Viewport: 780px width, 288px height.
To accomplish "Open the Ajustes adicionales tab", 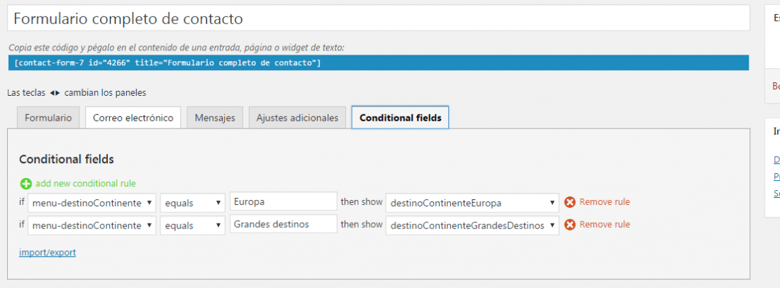I will point(297,118).
